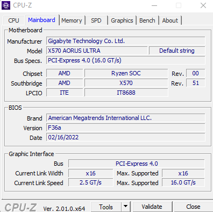Click the Validate button
The image size is (213, 212).
click(152, 207)
